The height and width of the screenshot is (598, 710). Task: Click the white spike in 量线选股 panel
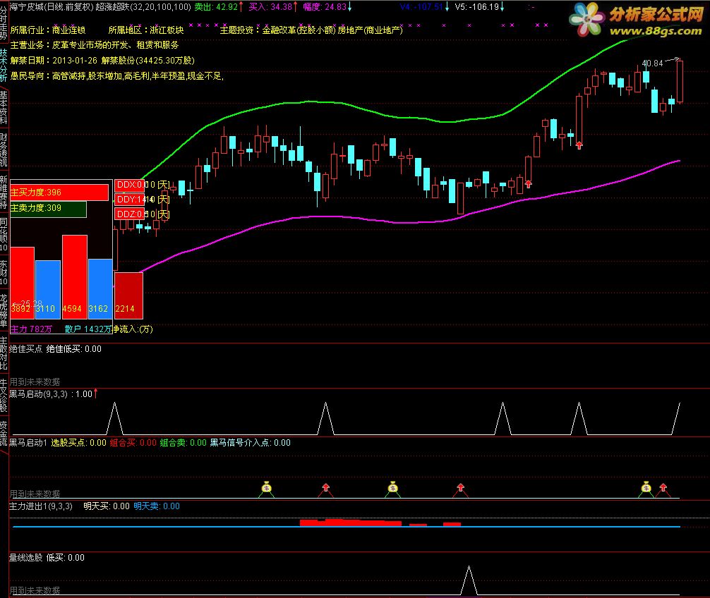(x=469, y=580)
